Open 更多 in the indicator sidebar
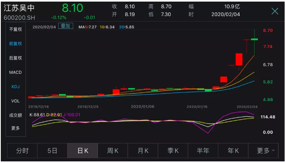Screen dimensions: 285x163 pyautogui.click(x=16, y=128)
